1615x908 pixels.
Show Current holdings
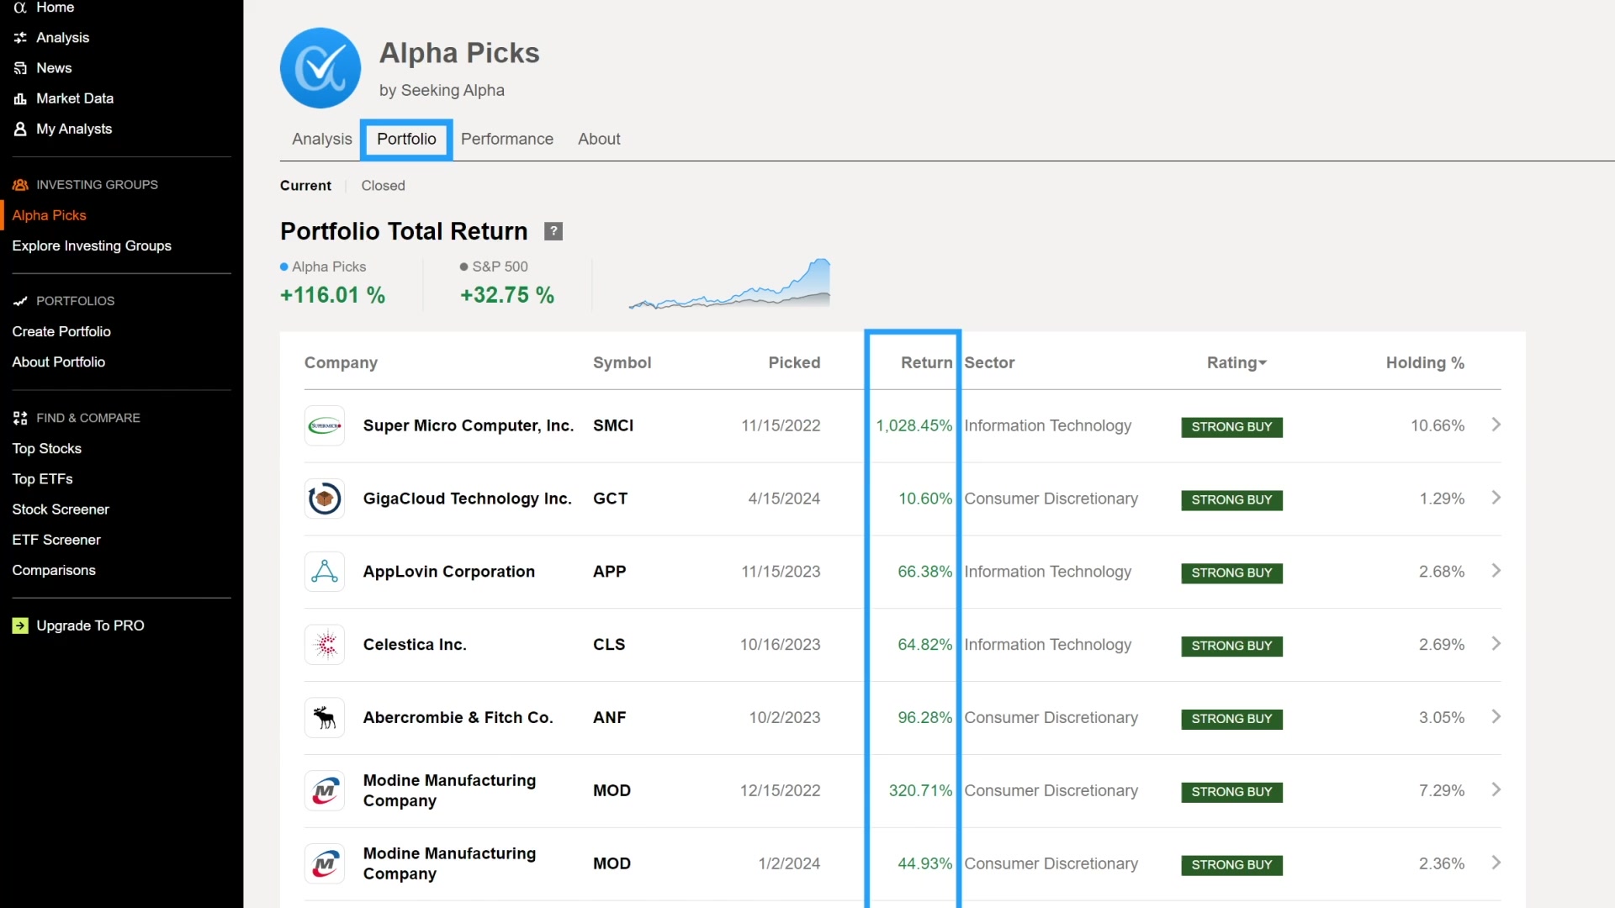tap(305, 186)
